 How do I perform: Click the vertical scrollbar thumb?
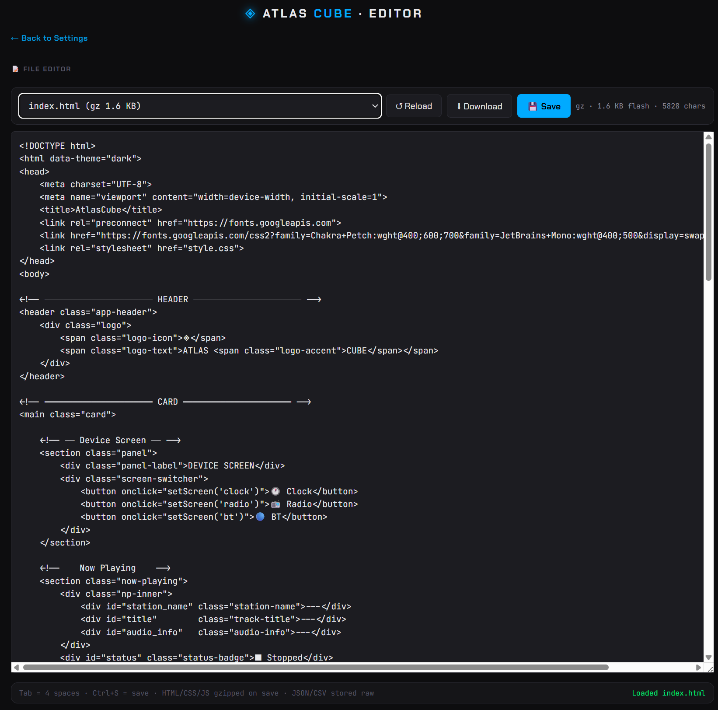tap(708, 212)
